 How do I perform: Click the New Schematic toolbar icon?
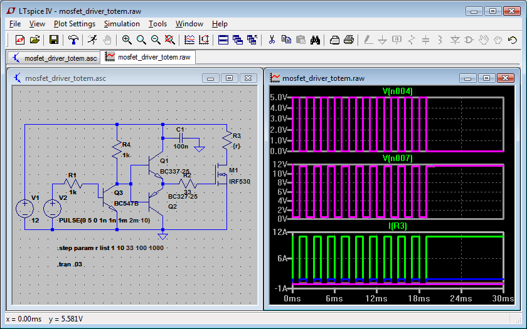point(20,40)
